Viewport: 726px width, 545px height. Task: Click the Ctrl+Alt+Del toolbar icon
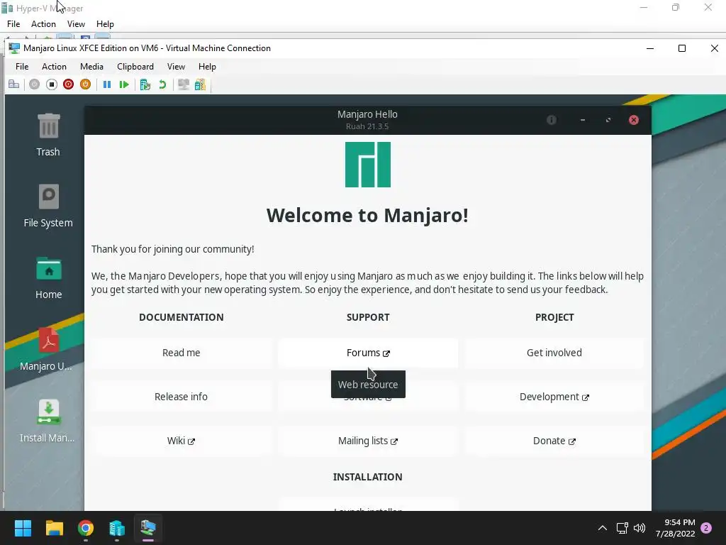pos(14,84)
